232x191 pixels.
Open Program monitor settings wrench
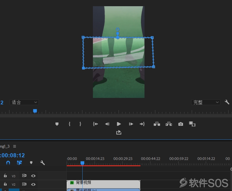click(227, 102)
